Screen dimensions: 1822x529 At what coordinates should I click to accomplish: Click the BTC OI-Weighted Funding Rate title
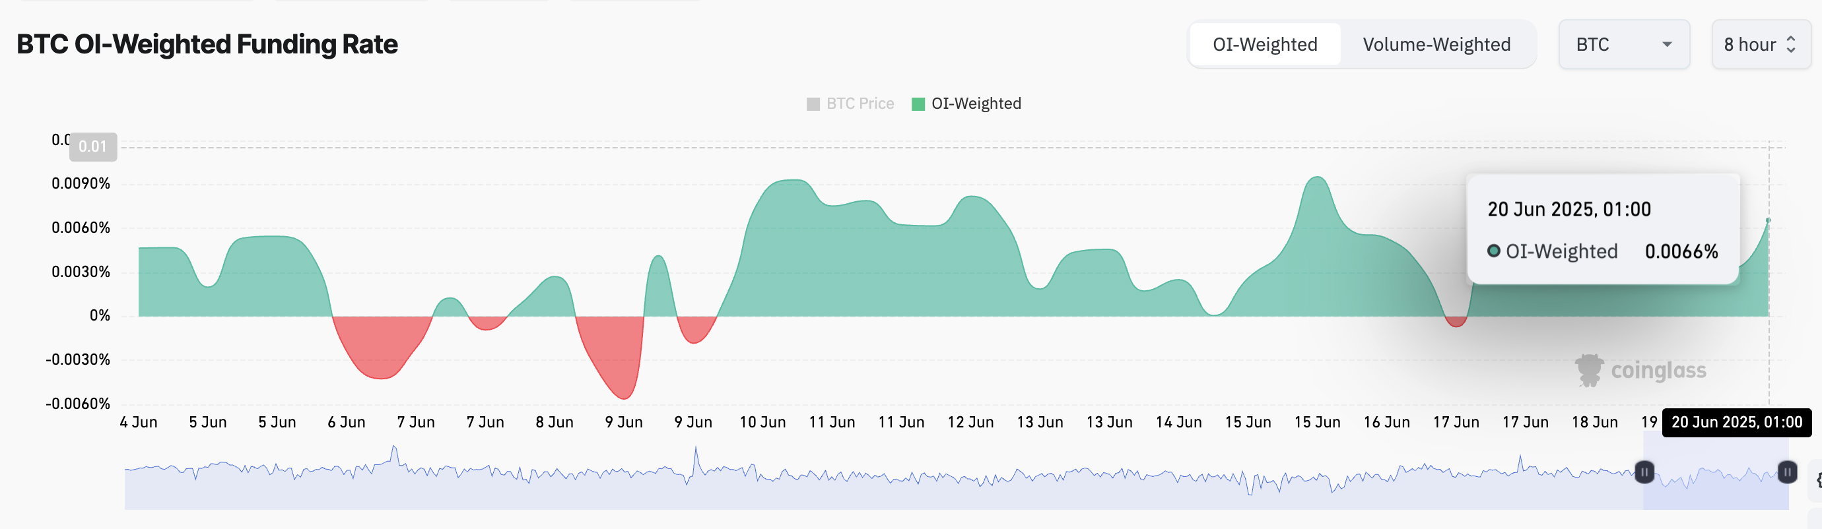coord(207,44)
